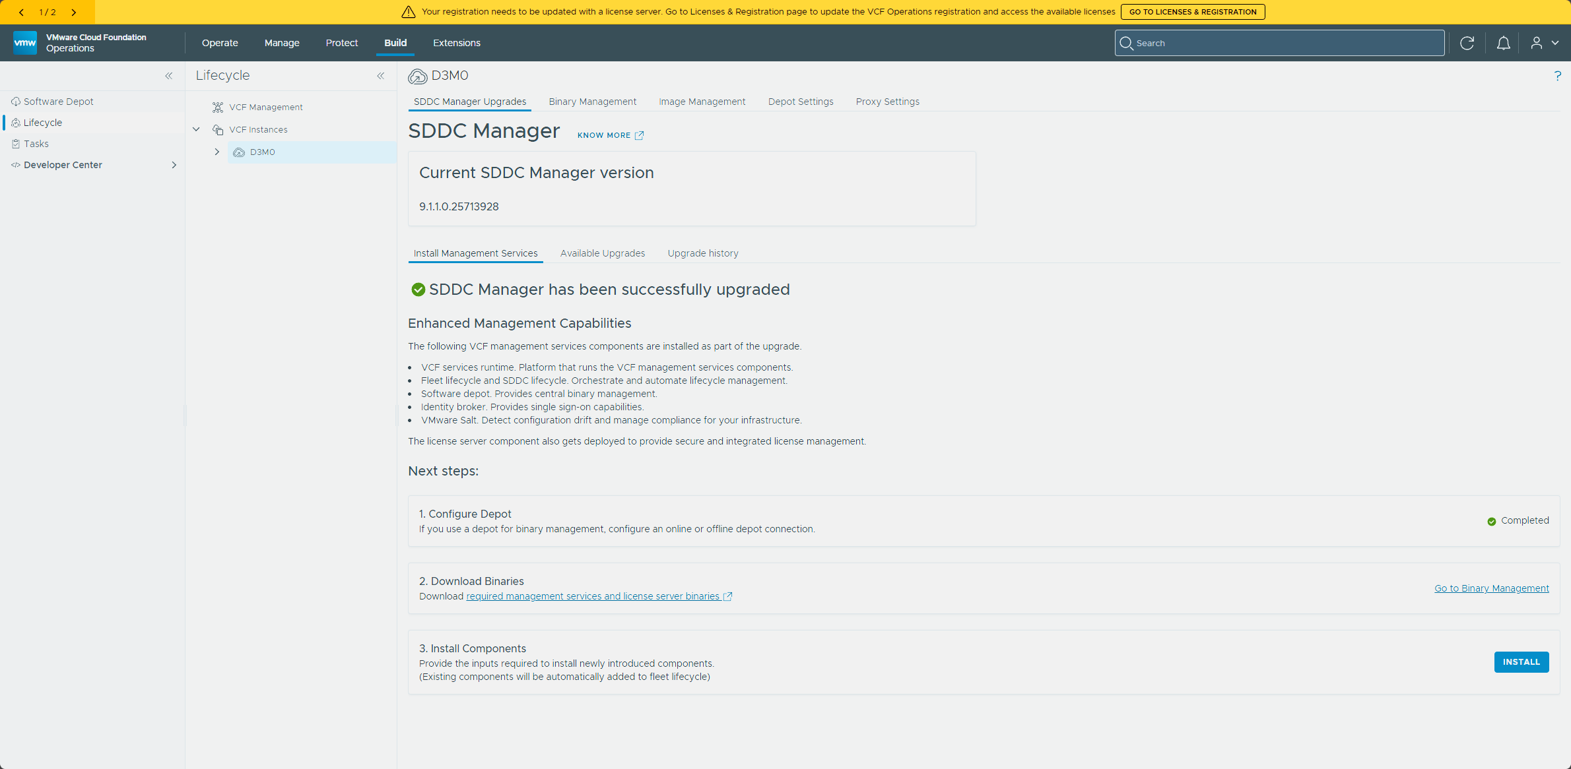Open the Extensions menu
Image resolution: width=1571 pixels, height=769 pixels.
(x=457, y=43)
